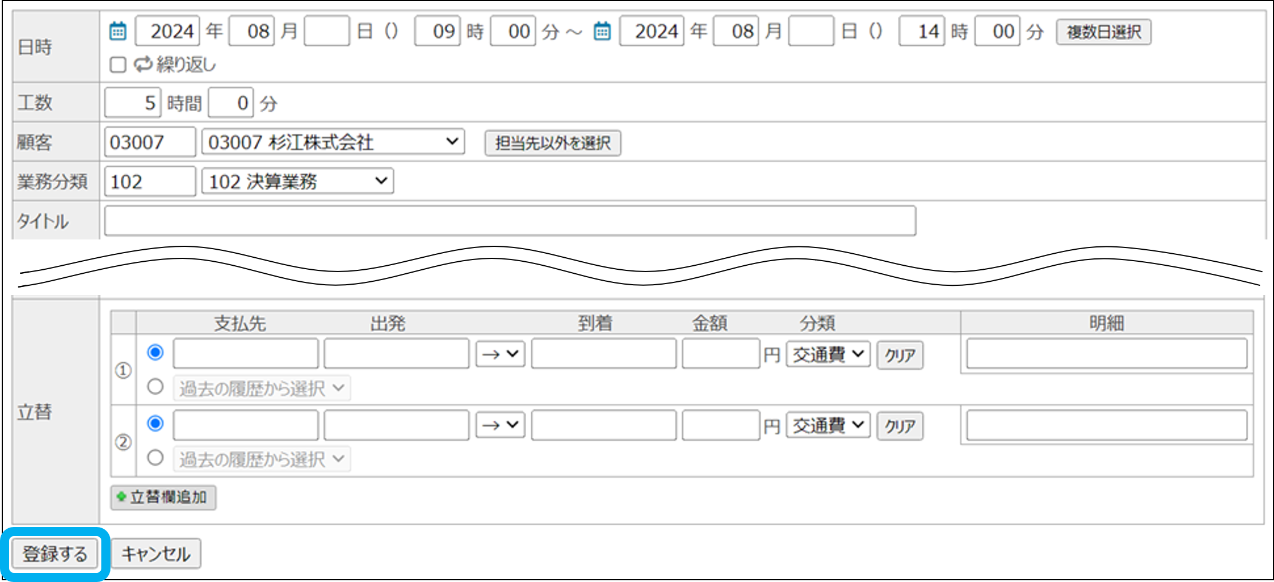This screenshot has width=1274, height=582.
Task: Open the 交通費 category dropdown in row ②
Action: [827, 425]
